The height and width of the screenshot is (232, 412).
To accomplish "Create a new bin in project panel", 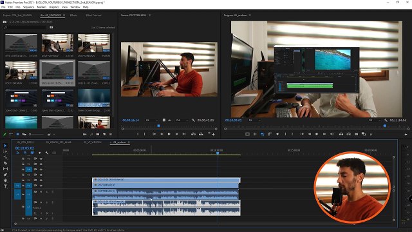I will pos(98,134).
